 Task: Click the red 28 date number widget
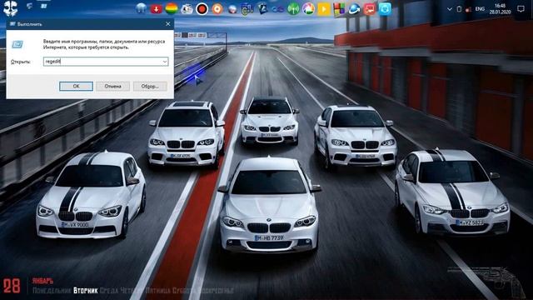pyautogui.click(x=12, y=286)
